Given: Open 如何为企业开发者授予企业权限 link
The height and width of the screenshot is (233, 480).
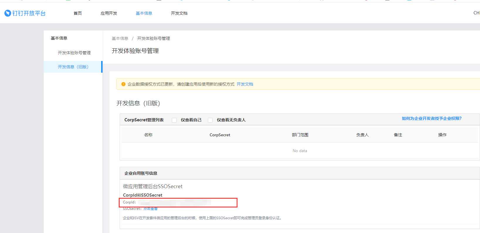Looking at the screenshot, I should pyautogui.click(x=432, y=118).
